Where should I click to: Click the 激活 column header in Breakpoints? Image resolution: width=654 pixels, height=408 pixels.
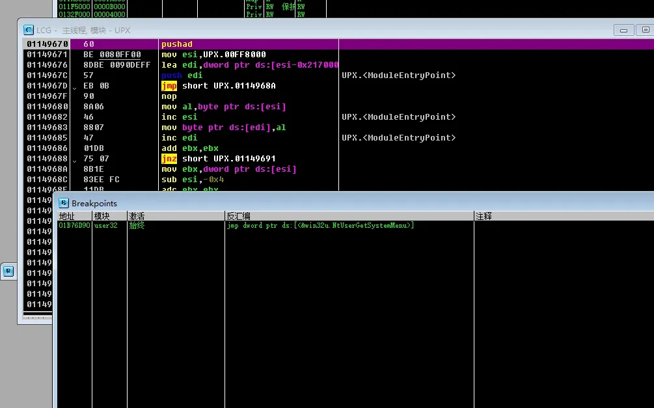click(x=176, y=216)
